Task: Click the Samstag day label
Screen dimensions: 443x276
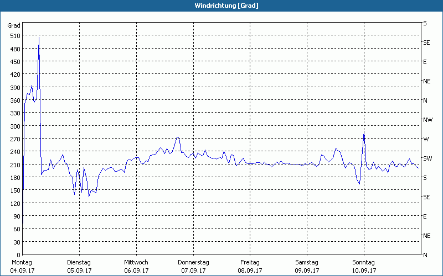Action: (307, 263)
